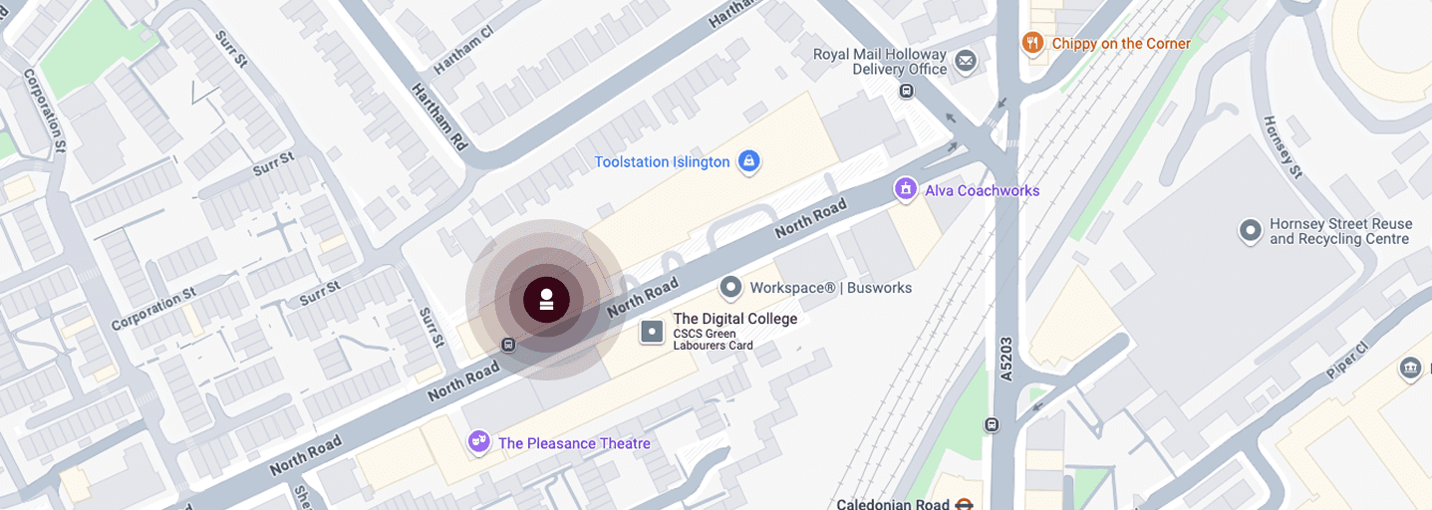Click the Pleasance Theatre masks icon
The height and width of the screenshot is (510, 1432).
(x=479, y=441)
